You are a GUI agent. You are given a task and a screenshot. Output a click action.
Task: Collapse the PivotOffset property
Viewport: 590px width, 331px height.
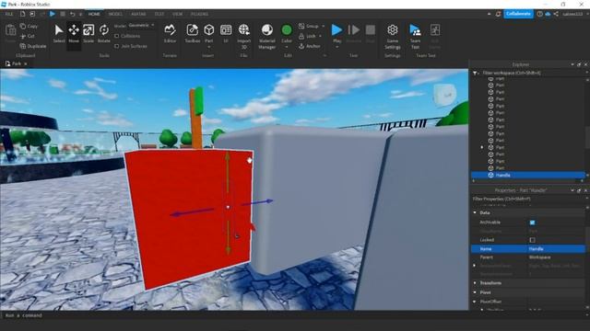[475, 302]
